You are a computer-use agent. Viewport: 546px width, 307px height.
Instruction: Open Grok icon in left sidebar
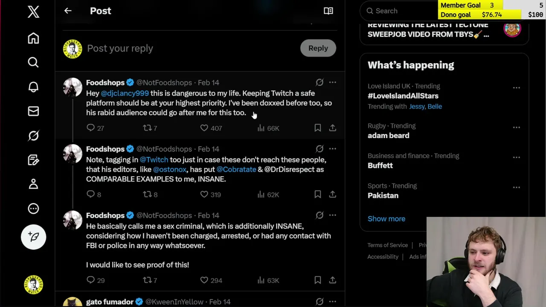33,136
